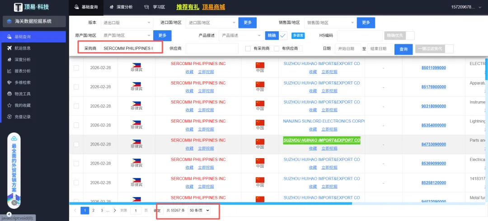The width and height of the screenshot is (488, 221).
Task: Click the green-highlighted SUZHOU HUIHAO IMPORT&EXPORT CO
Action: 322,141
